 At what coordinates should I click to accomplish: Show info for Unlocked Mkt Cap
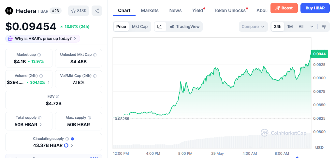coord(95,55)
